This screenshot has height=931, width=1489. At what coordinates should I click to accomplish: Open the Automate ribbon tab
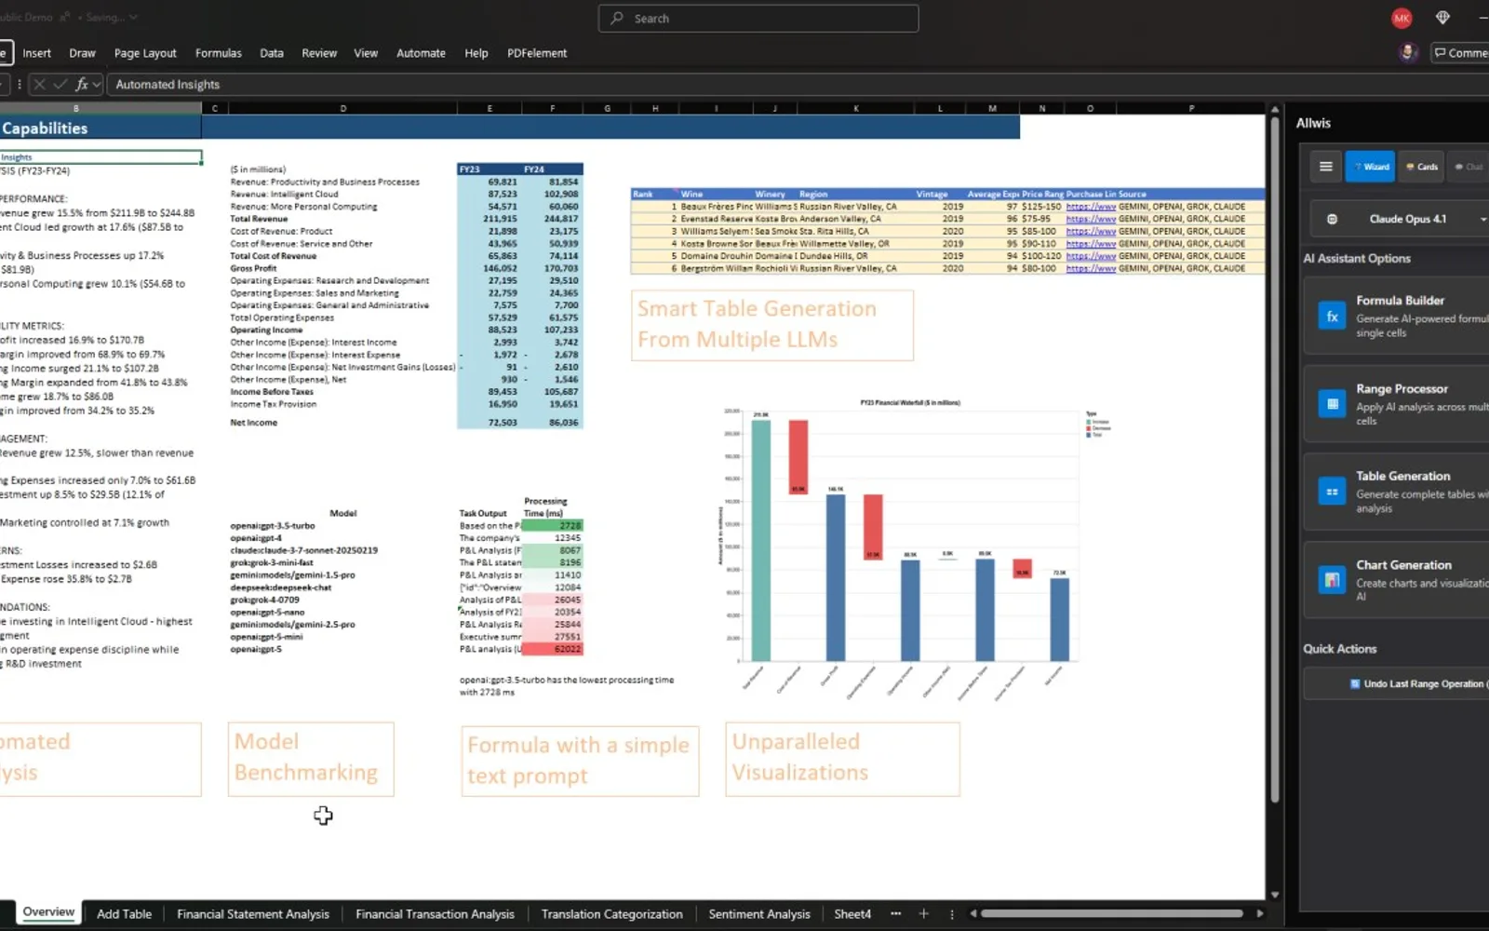coord(421,53)
